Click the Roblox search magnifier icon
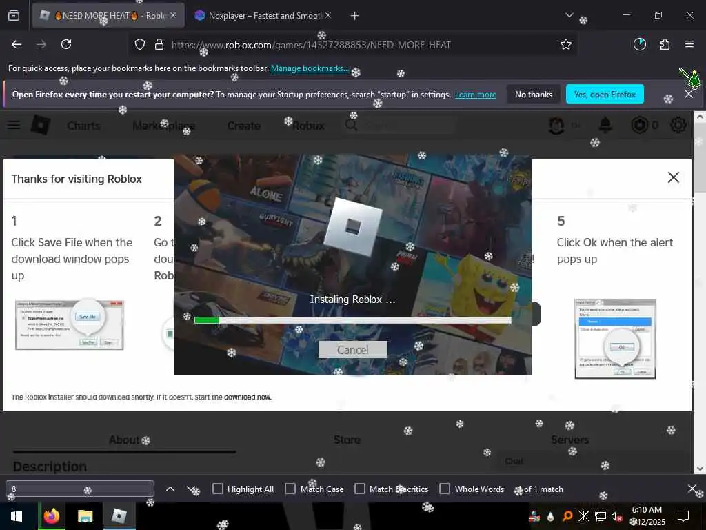Image resolution: width=706 pixels, height=530 pixels. (x=351, y=125)
